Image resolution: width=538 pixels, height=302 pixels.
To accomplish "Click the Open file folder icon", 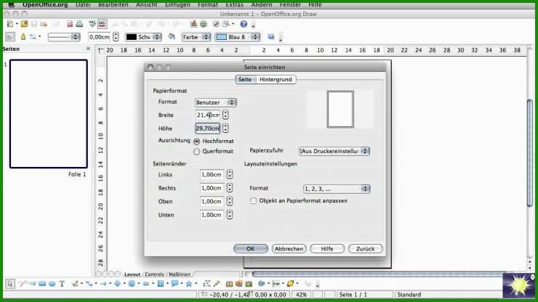I will 24,24.
